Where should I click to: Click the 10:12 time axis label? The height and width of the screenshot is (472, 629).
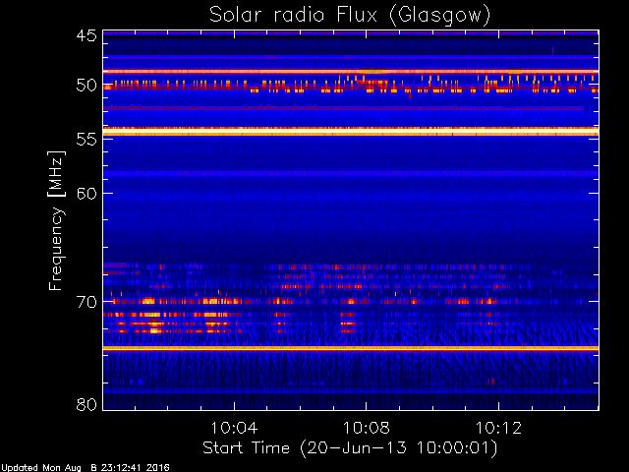(498, 428)
